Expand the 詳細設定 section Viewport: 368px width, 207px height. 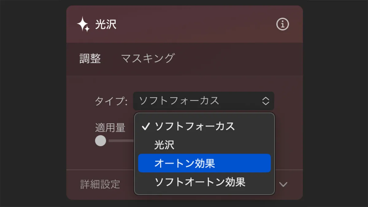click(100, 184)
